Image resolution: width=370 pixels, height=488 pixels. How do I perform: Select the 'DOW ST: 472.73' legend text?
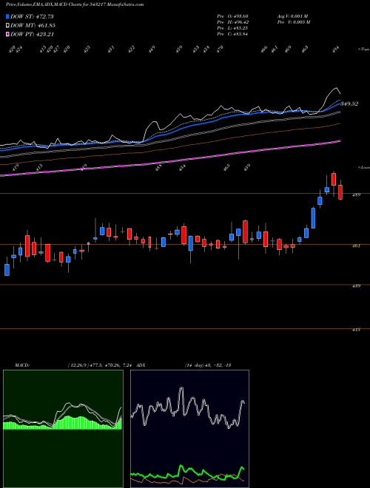tap(32, 16)
